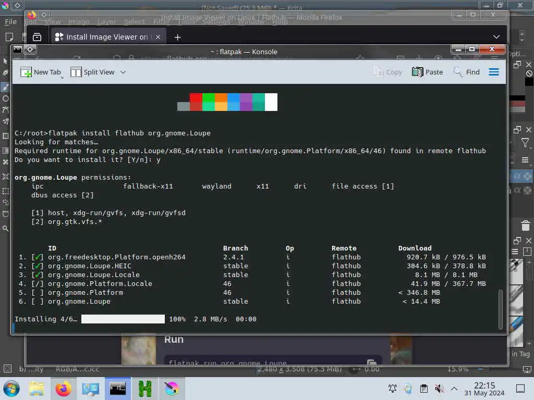Viewport: 534px width, 400px height.
Task: Click the clock showing 22:15
Action: coord(484,389)
